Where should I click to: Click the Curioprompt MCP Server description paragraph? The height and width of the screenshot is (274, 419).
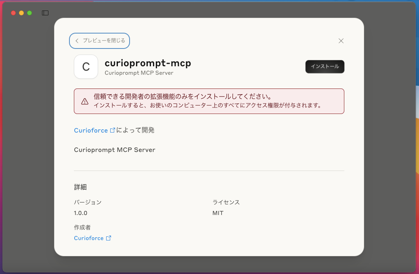[x=114, y=150]
